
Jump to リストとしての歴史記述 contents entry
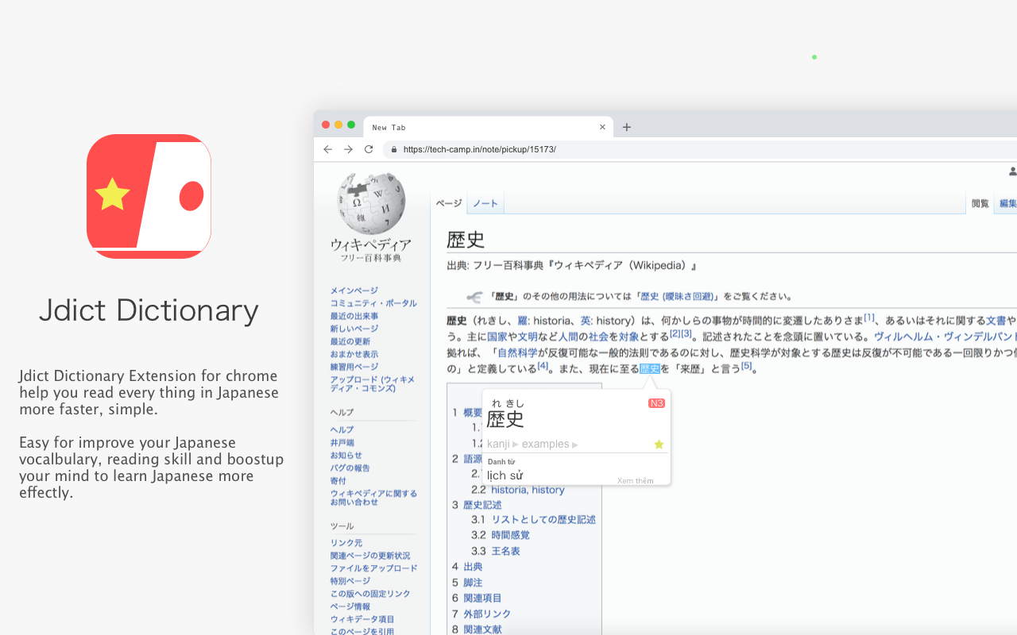coord(543,520)
